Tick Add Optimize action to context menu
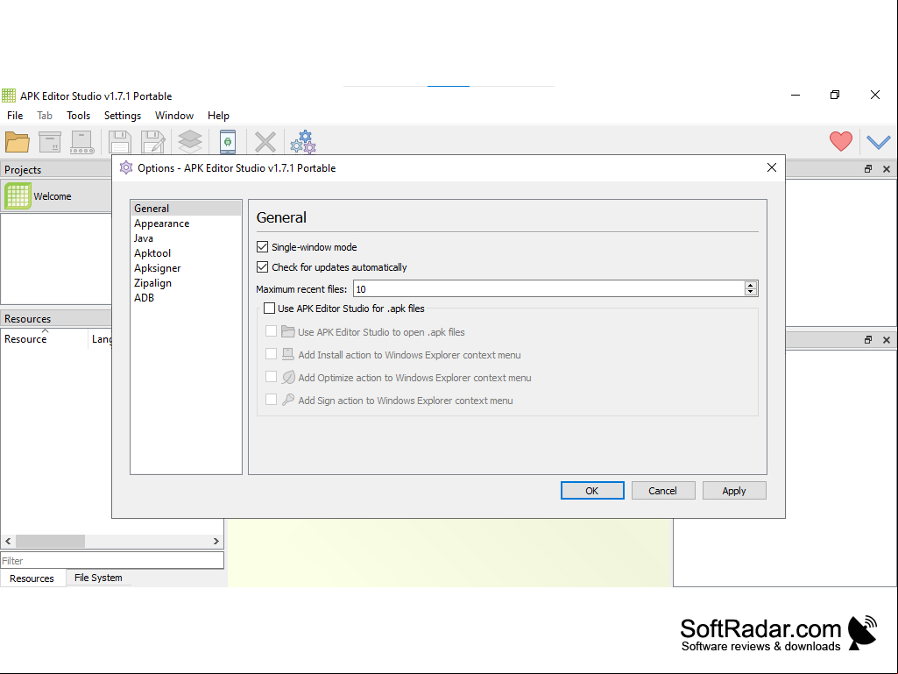This screenshot has width=898, height=674. click(x=271, y=377)
